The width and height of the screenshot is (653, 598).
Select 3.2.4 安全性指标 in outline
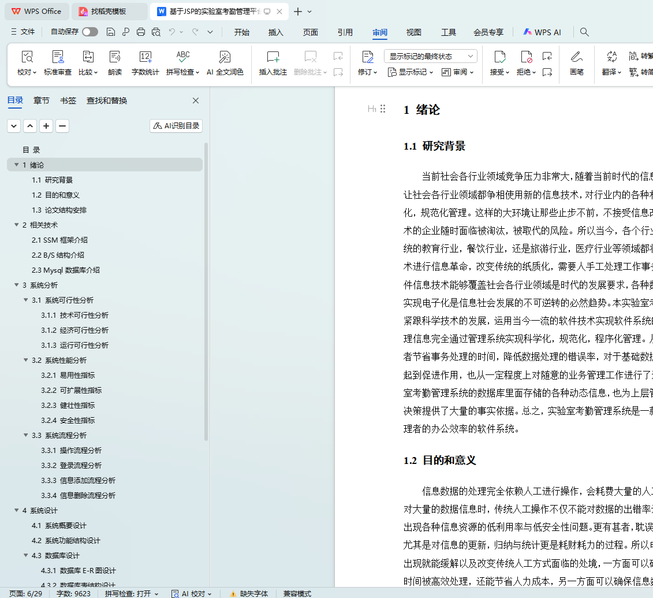point(68,421)
